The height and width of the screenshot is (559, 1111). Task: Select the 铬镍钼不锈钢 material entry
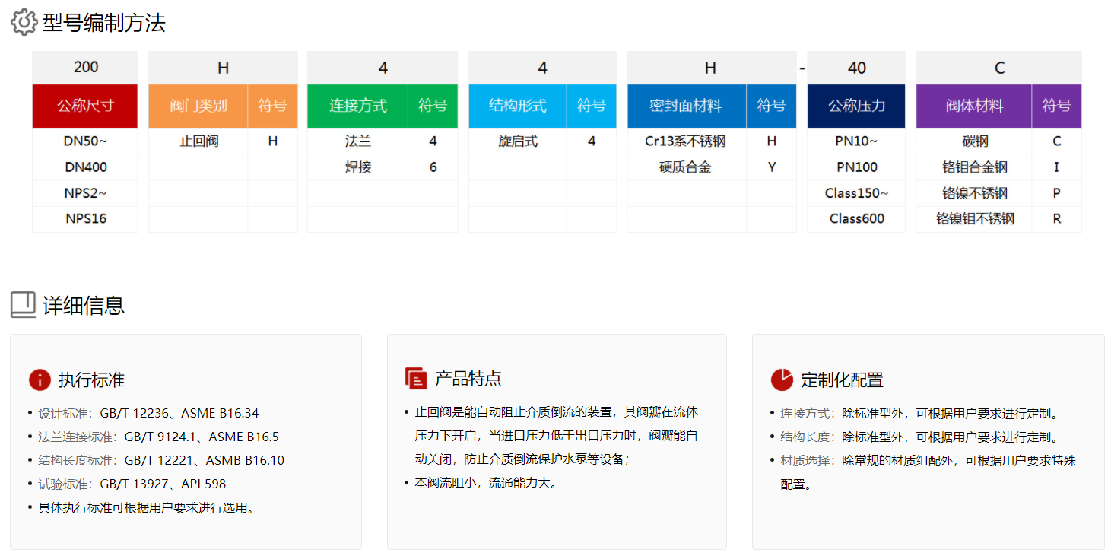click(974, 218)
